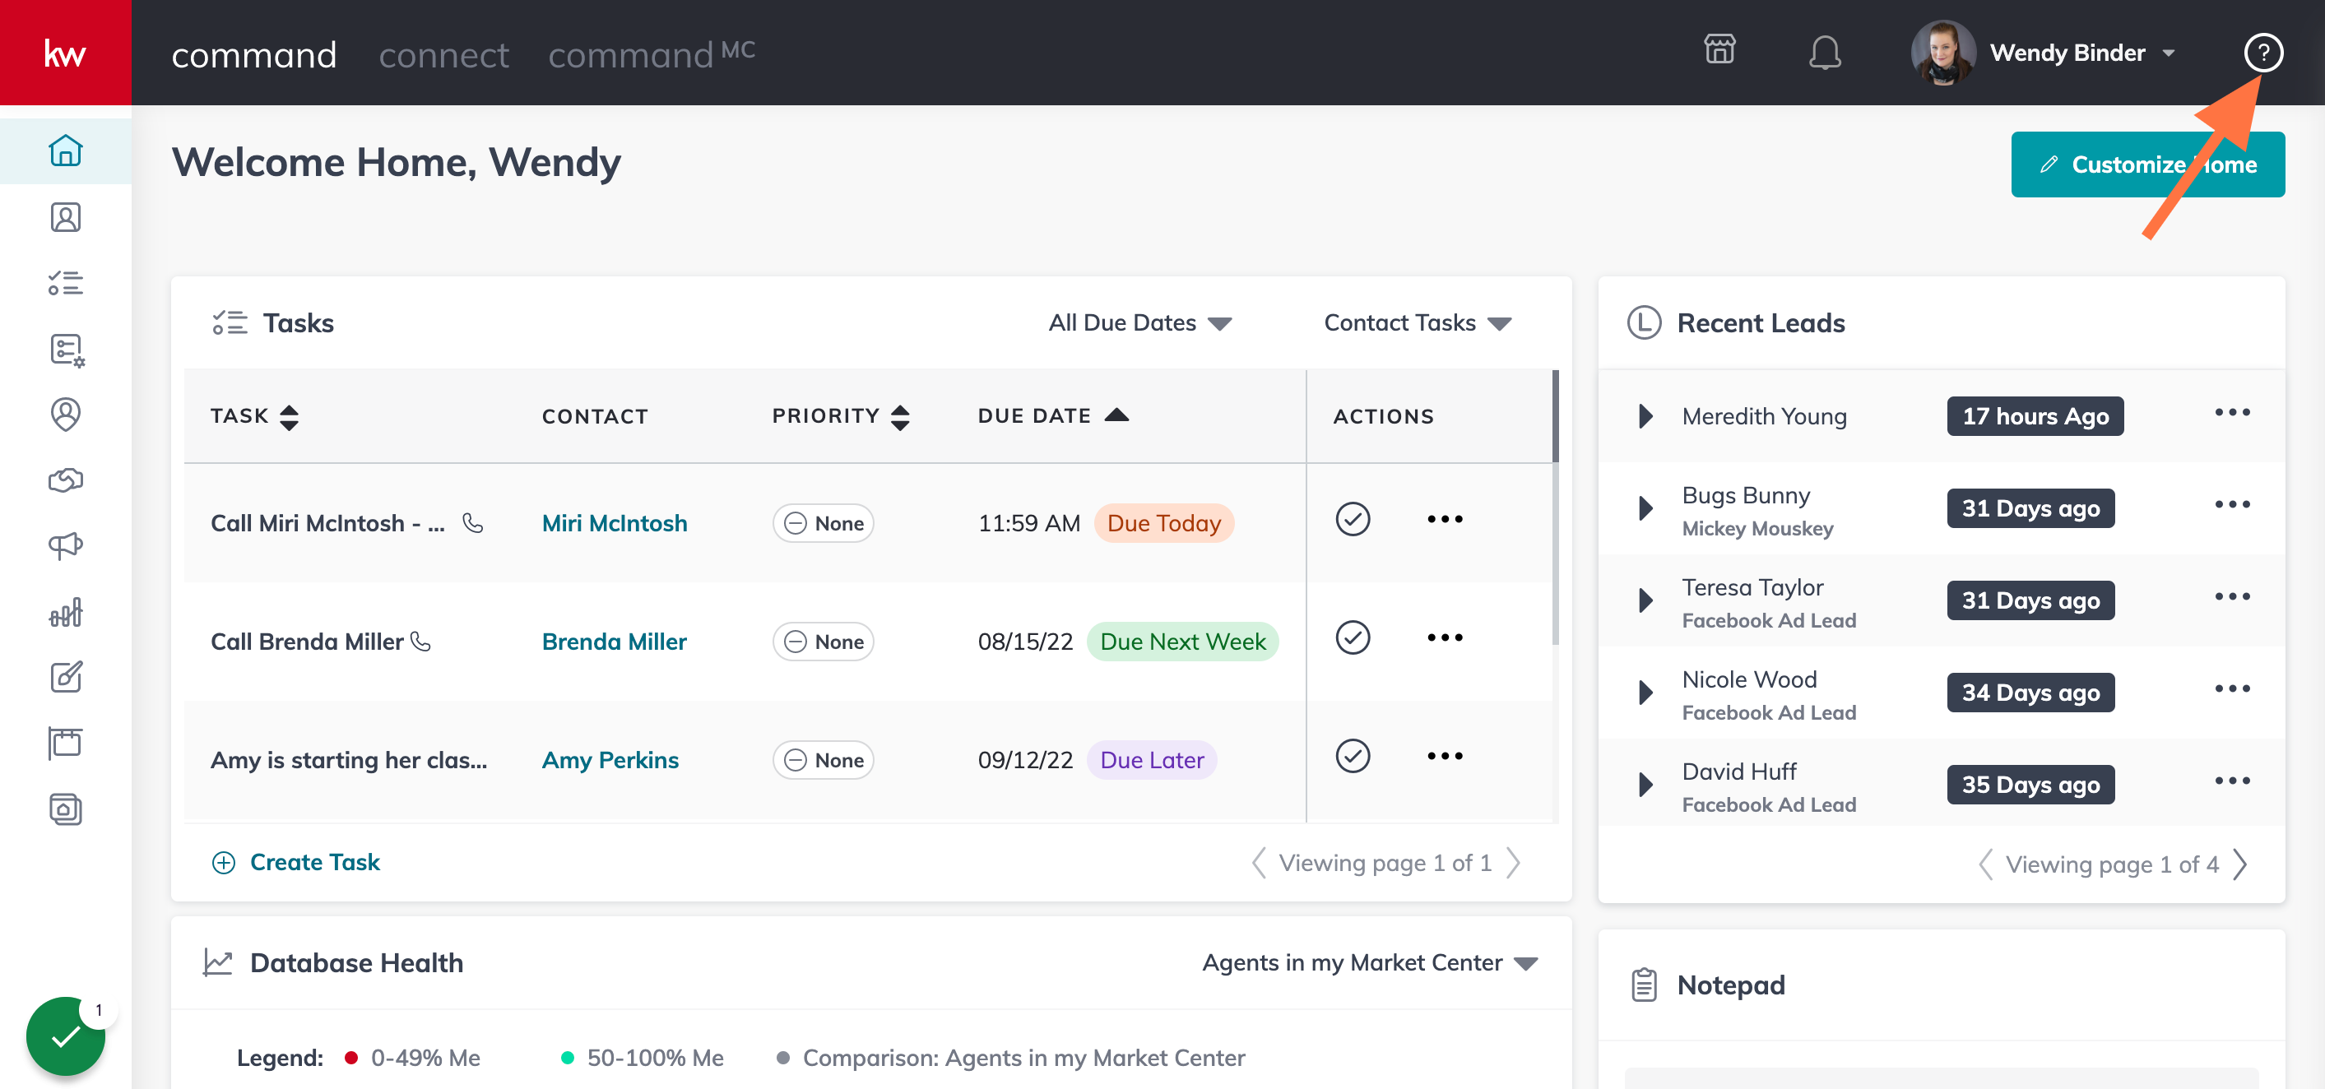Viewport: 2325px width, 1089px height.
Task: Open Wendy Binder account menu
Action: (x=2044, y=53)
